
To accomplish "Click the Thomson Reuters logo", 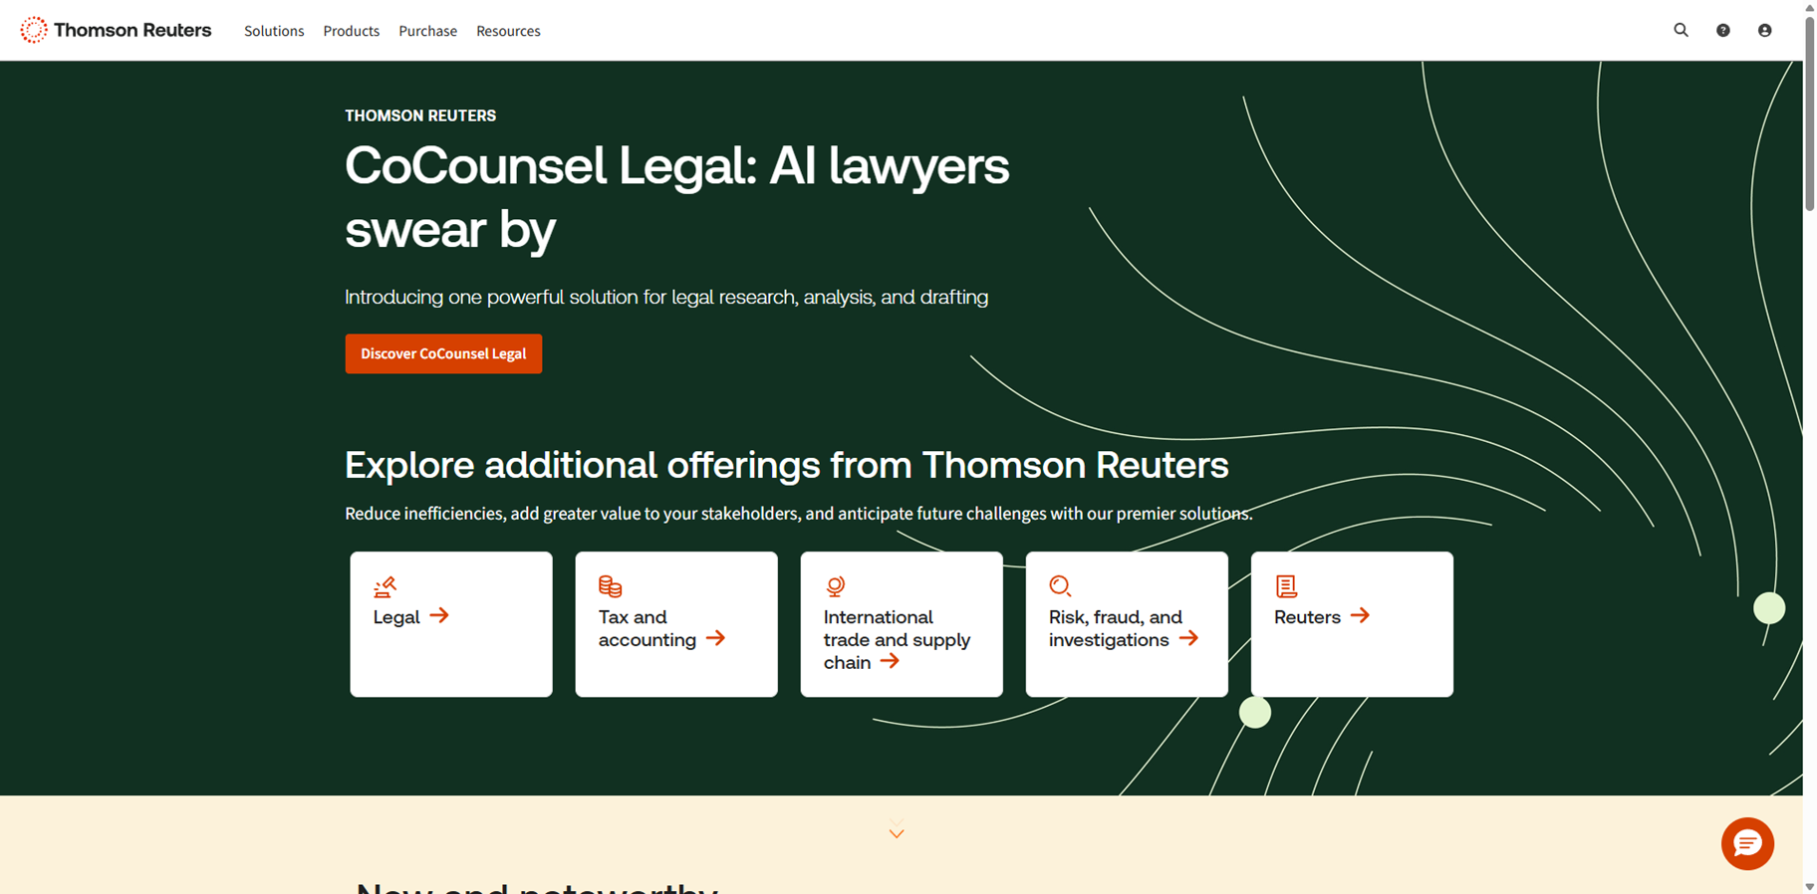I will [116, 30].
